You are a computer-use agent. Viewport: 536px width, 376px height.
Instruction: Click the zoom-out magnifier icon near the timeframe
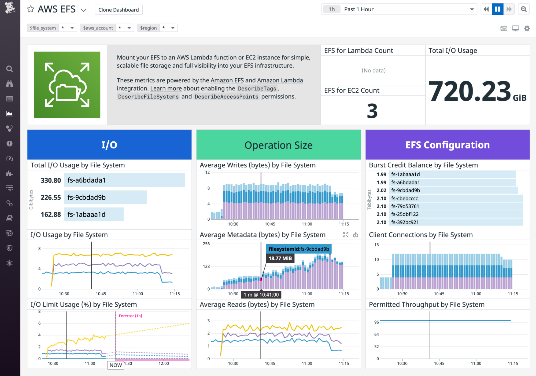(524, 9)
